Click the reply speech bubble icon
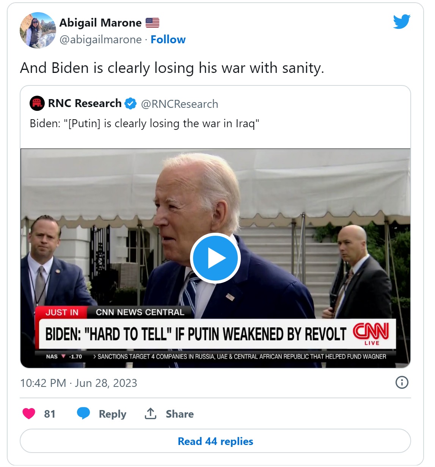 (x=83, y=413)
